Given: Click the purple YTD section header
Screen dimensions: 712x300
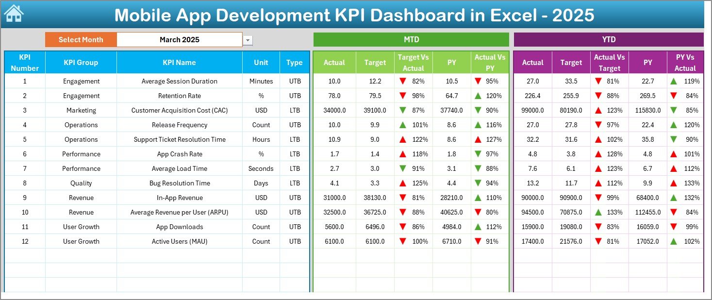Looking at the screenshot, I should click(x=609, y=39).
